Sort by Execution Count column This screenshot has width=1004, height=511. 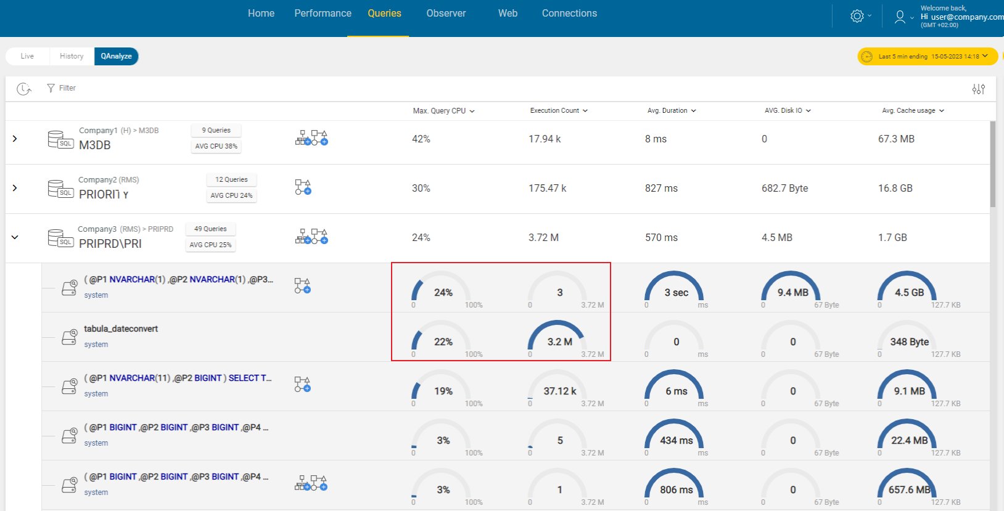[x=559, y=110]
